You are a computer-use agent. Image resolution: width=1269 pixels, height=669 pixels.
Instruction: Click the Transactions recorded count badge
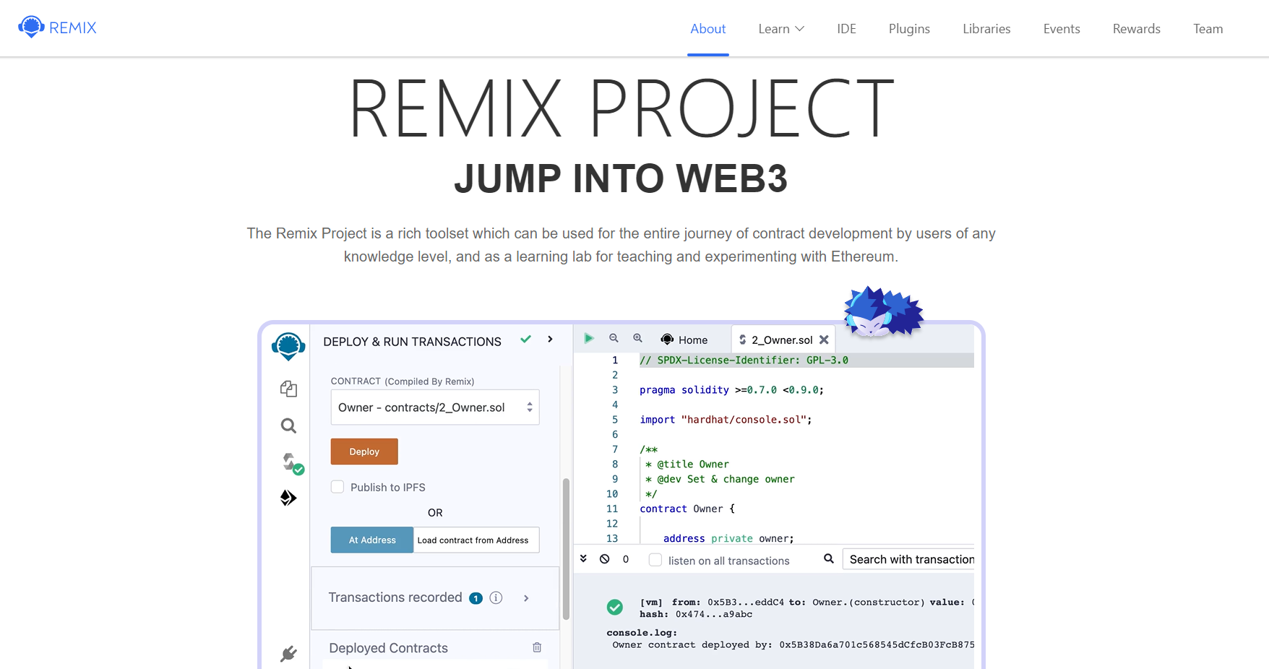pyautogui.click(x=476, y=598)
